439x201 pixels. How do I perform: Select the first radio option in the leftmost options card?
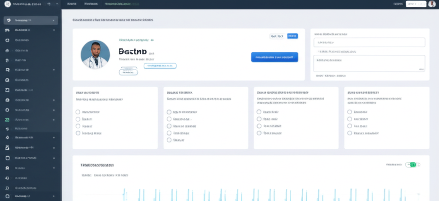pos(78,112)
